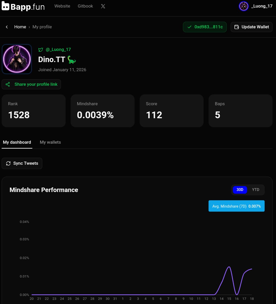Screen dimensions: 276x304
Task: Click the 0xd983...811c wallet badge
Action: click(205, 27)
